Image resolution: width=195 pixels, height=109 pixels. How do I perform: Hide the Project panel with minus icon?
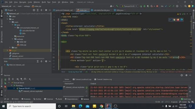coord(50,10)
